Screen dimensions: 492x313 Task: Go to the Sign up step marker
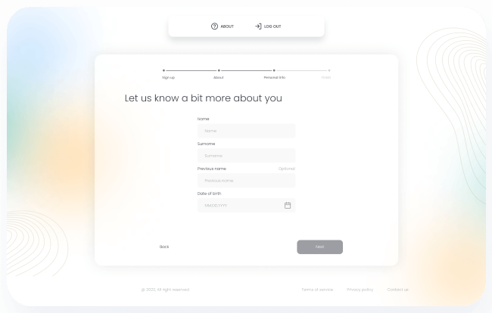[164, 70]
